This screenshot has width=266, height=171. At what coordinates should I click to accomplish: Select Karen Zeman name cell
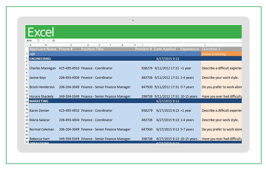[x=39, y=111]
